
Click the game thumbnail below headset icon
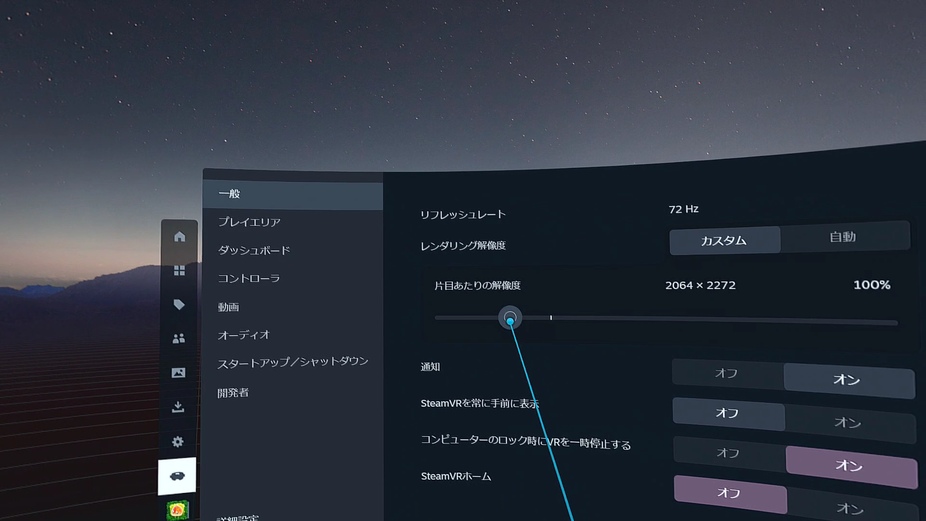tap(177, 510)
